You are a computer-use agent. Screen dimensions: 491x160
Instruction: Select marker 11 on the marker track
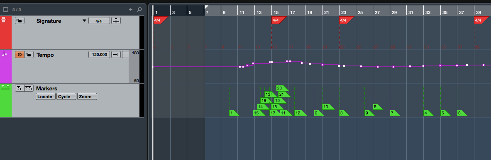tap(285, 113)
